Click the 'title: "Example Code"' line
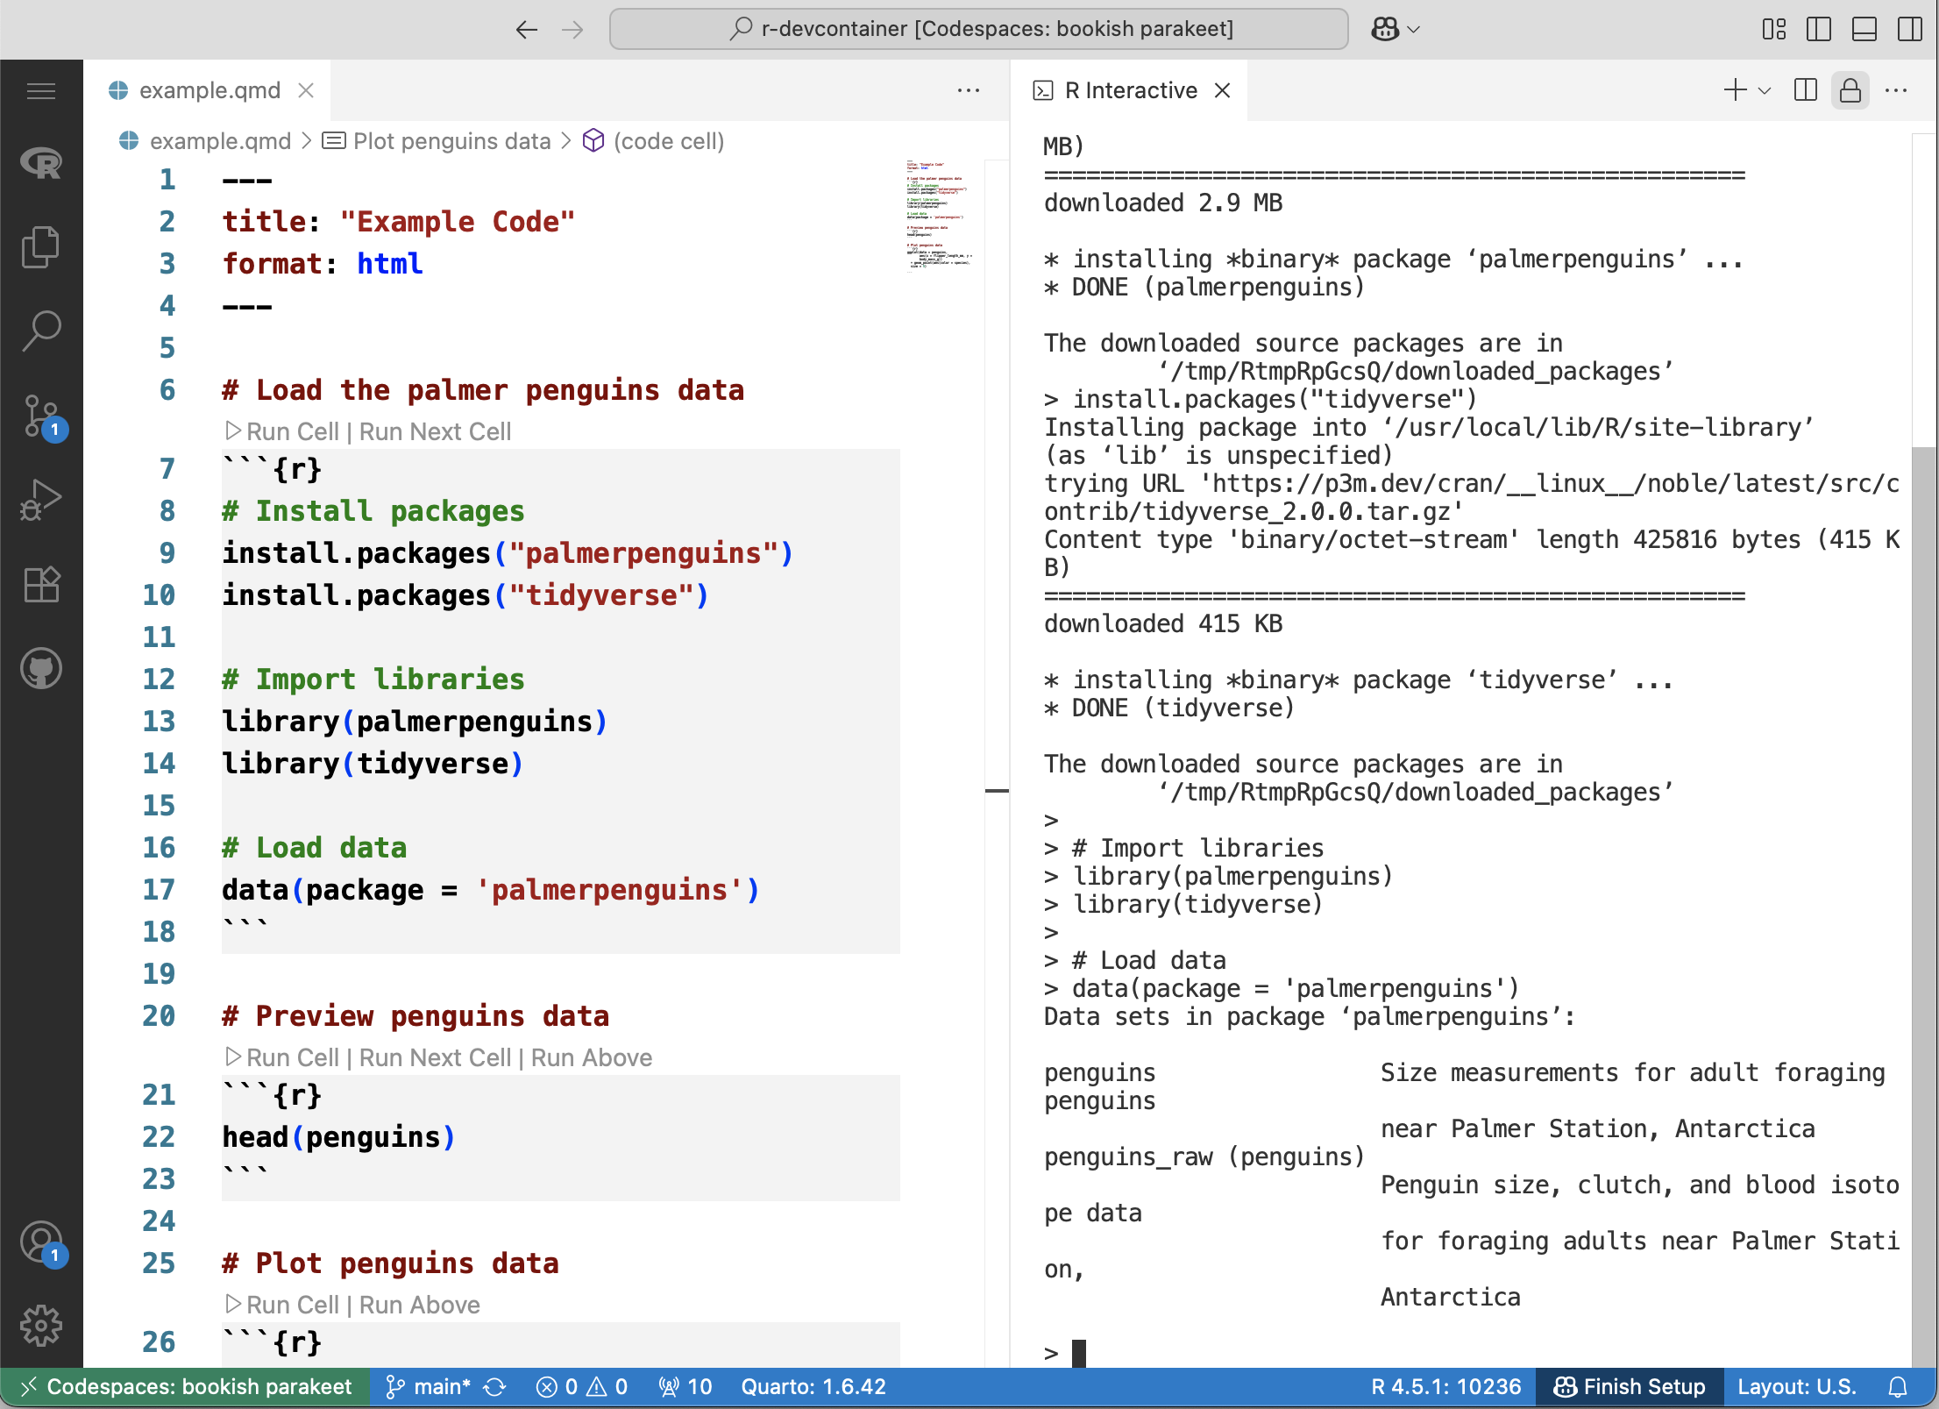Image resolution: width=1939 pixels, height=1409 pixels. click(x=399, y=221)
